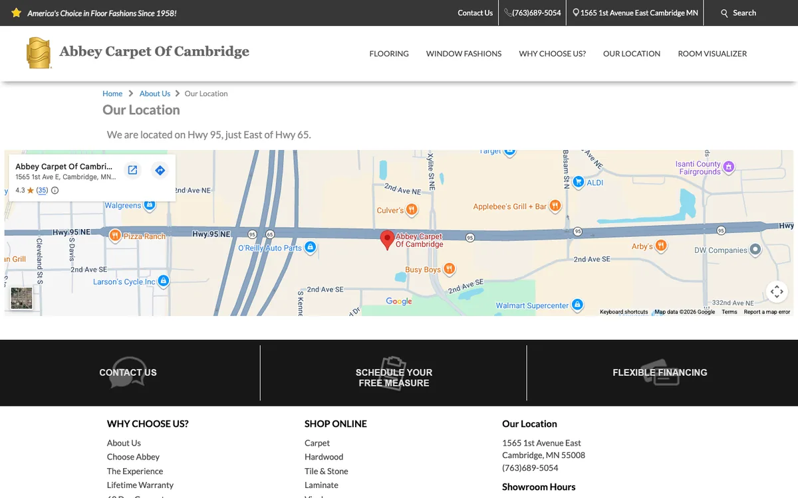Viewport: 798px width, 498px height.
Task: Click the 1565 1st Avenue East address link
Action: pos(639,13)
